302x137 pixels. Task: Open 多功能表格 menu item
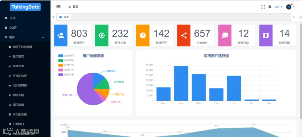pos(25,114)
